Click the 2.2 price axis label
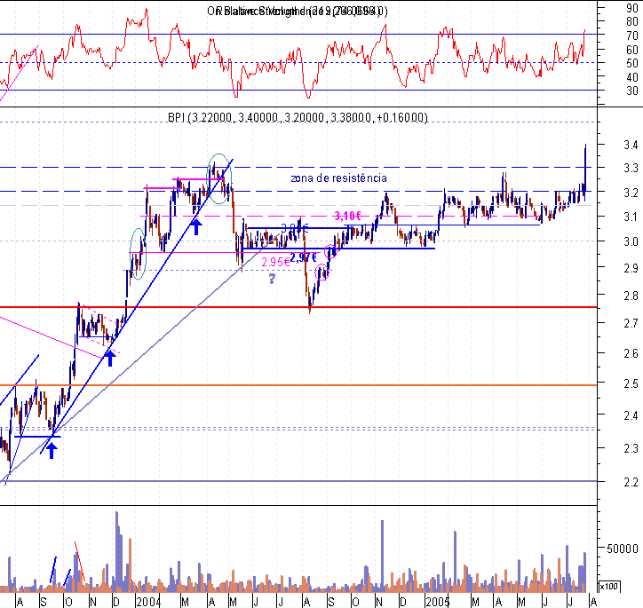This screenshot has height=608, width=643. 631,482
